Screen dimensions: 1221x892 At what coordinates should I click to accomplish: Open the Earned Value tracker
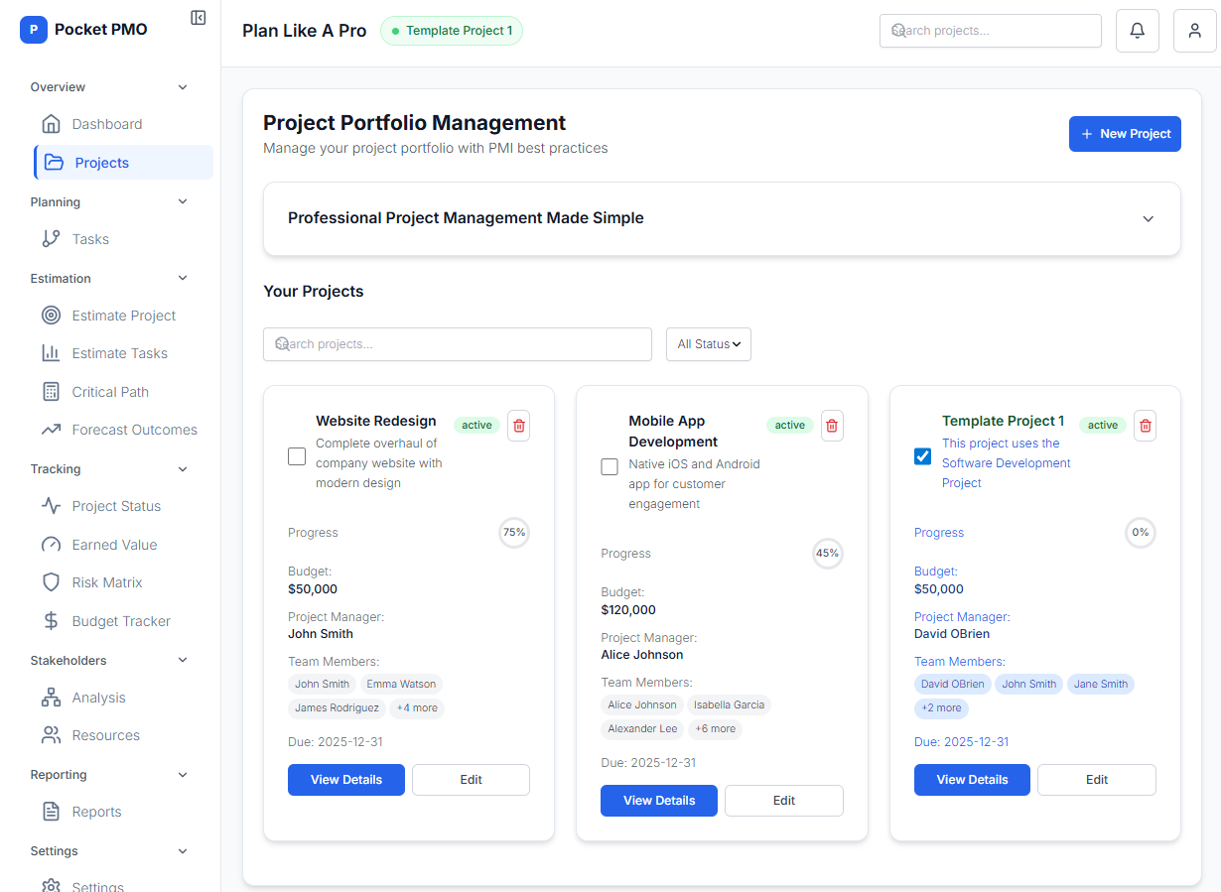[112, 544]
